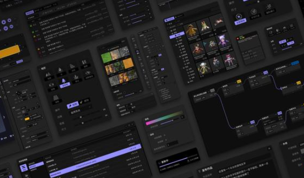Activate the purple paint brush tool
Screen dimensions: 304x178
(x=73, y=105)
